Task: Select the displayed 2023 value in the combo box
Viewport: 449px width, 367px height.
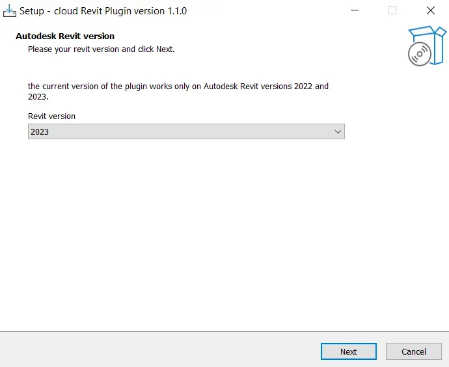Action: click(40, 131)
